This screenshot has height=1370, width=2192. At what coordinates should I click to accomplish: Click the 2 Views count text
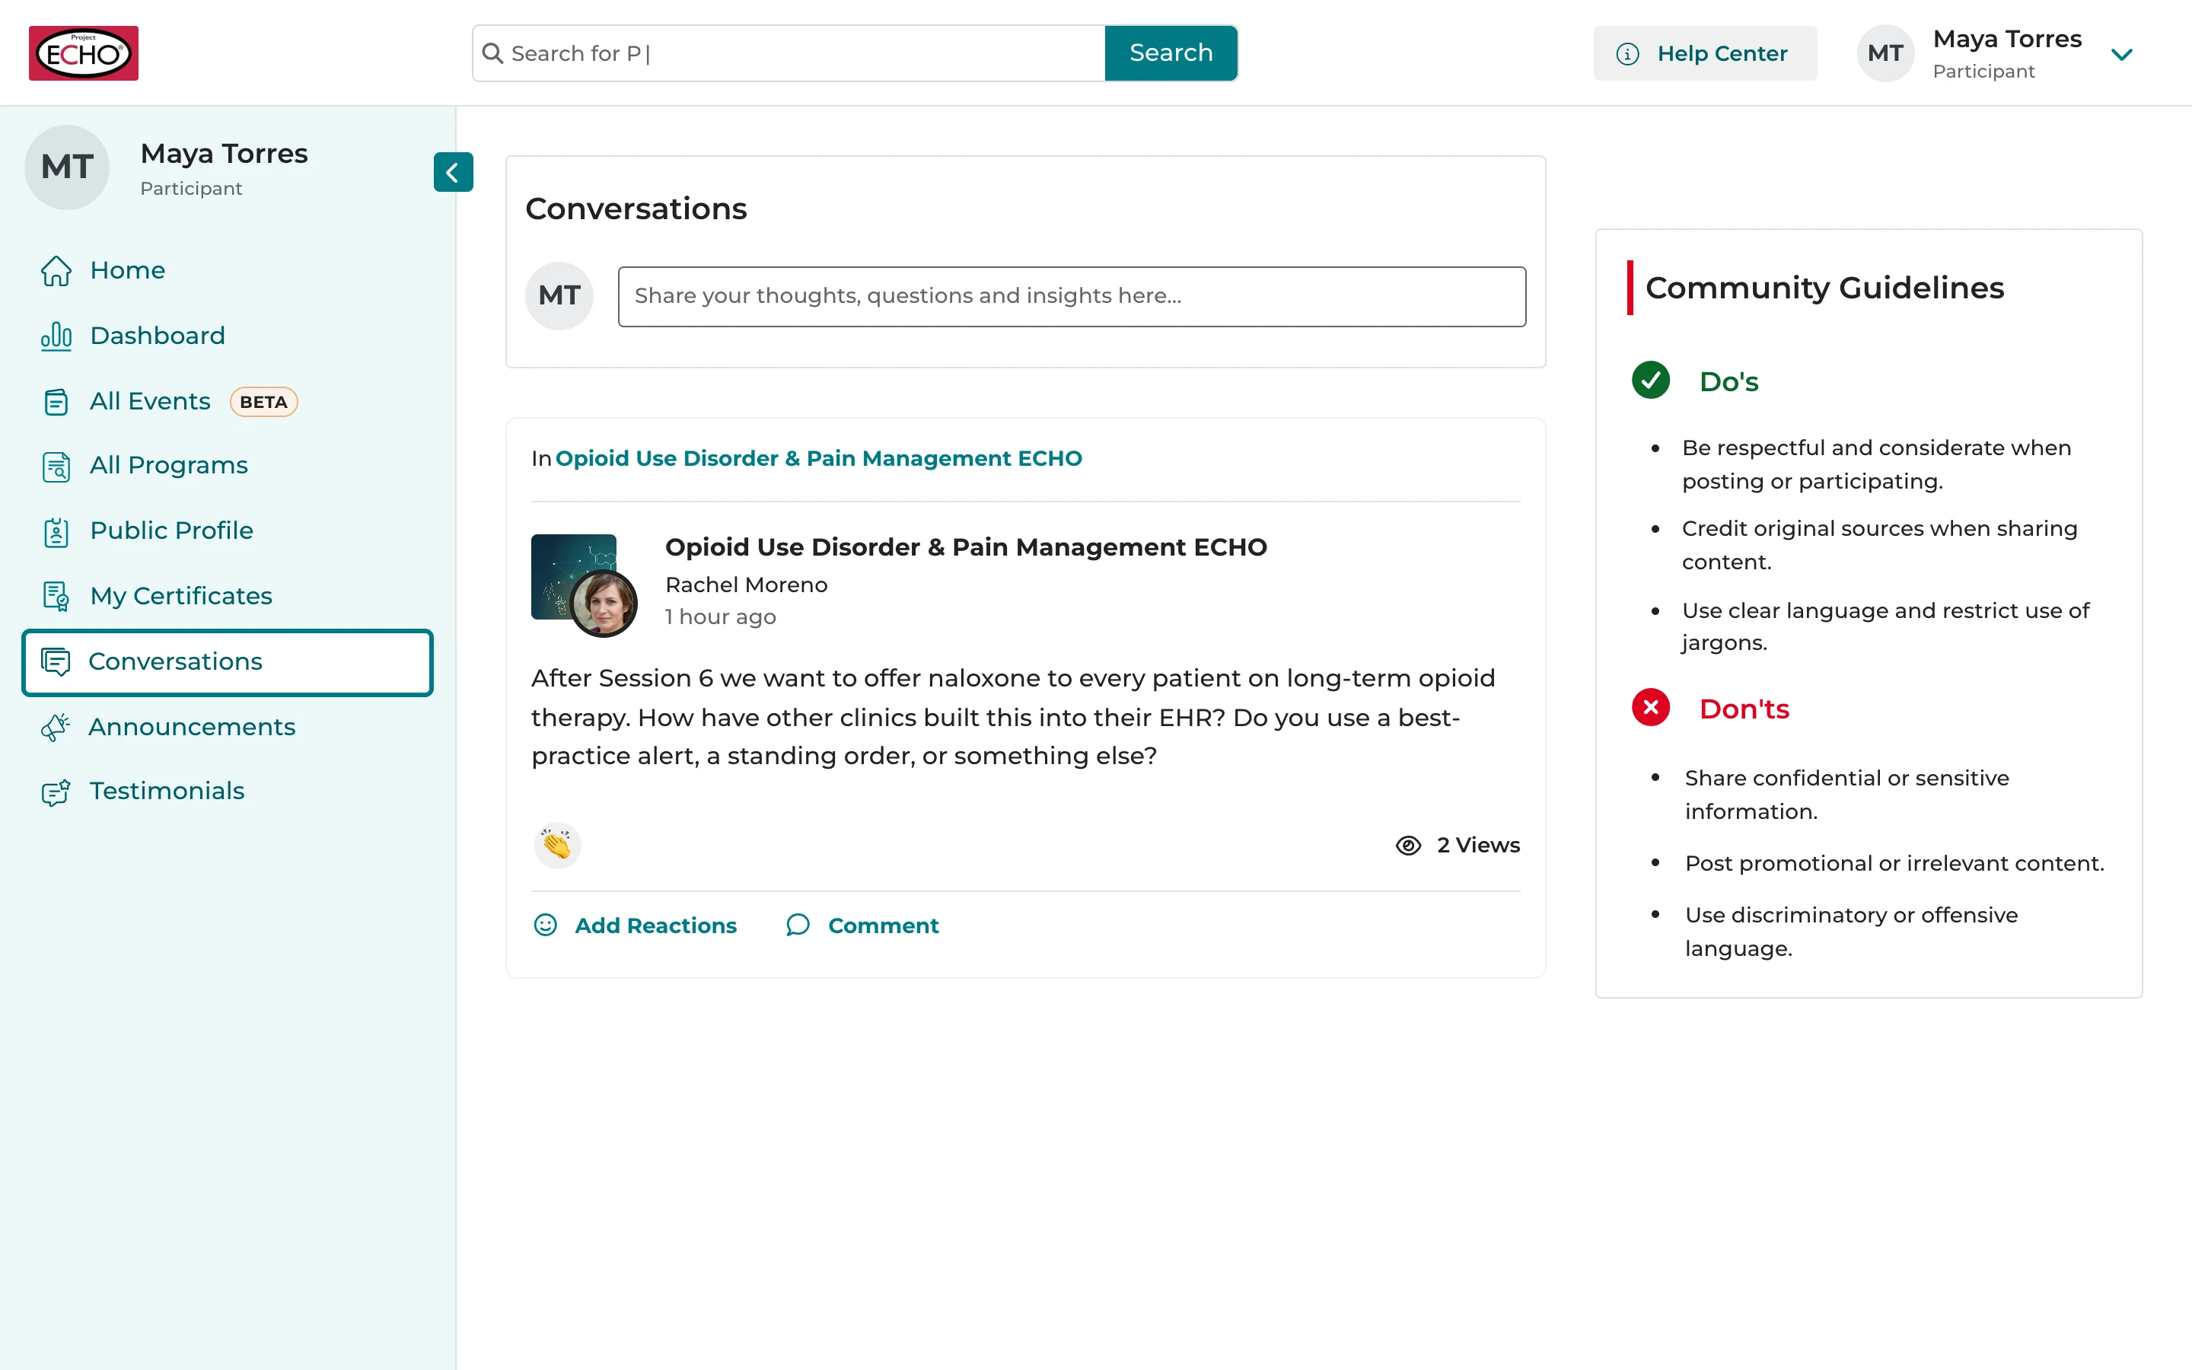[x=1478, y=845]
